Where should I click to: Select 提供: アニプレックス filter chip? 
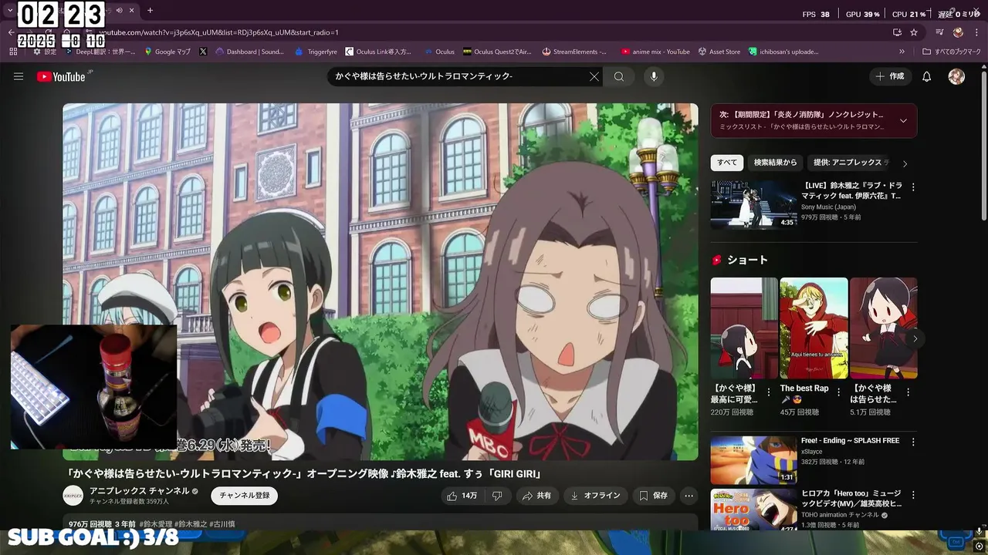click(x=848, y=163)
